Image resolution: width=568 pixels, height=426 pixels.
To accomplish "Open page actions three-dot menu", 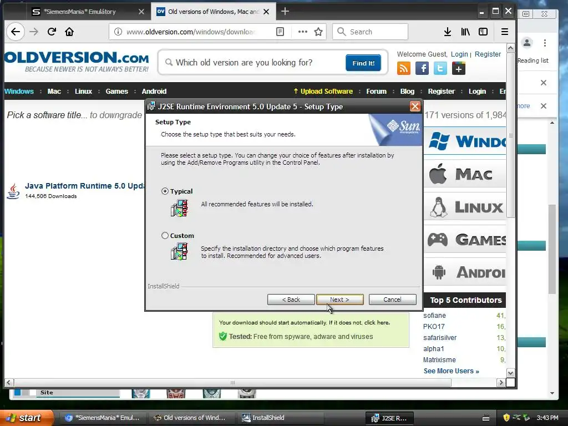I will [x=303, y=32].
